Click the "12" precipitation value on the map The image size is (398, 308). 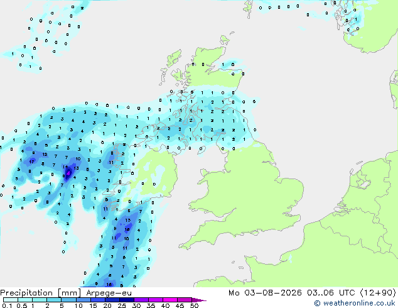[x=45, y=154]
